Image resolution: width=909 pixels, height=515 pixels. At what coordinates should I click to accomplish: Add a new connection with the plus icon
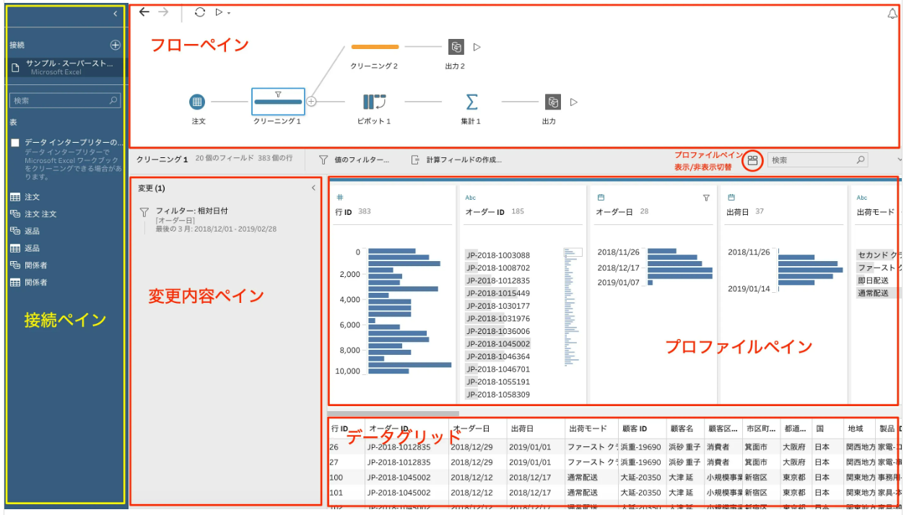click(x=115, y=45)
